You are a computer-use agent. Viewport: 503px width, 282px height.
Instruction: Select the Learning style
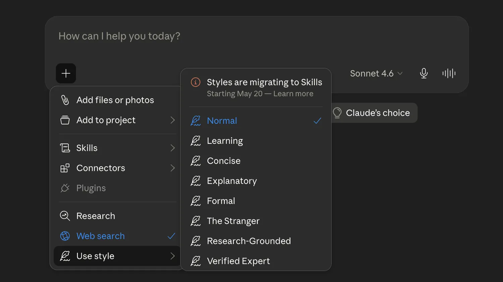point(256,141)
